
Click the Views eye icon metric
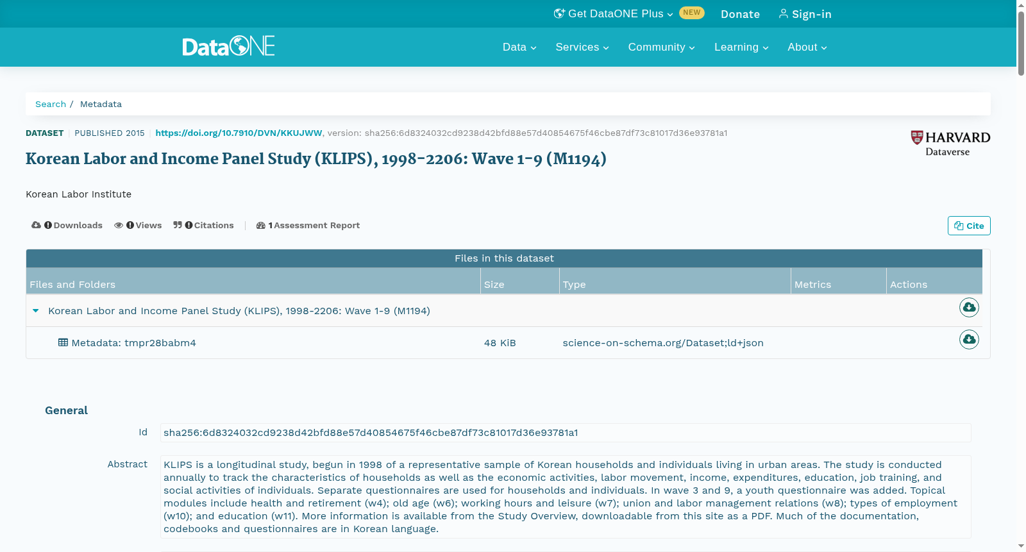tap(119, 225)
